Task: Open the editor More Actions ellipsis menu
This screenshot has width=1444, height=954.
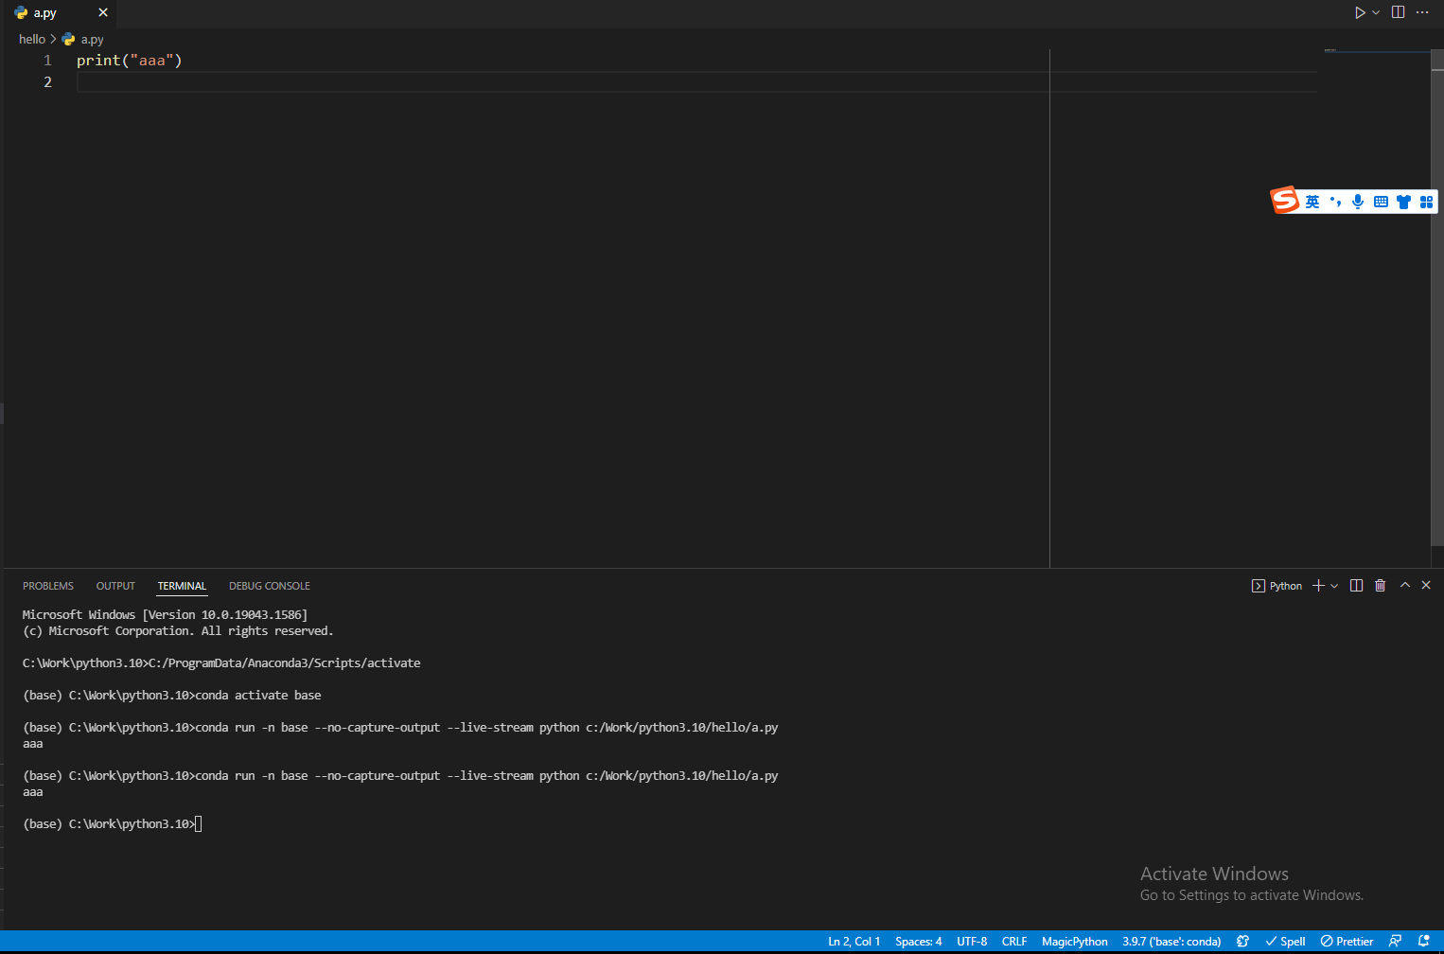Action: (x=1422, y=12)
